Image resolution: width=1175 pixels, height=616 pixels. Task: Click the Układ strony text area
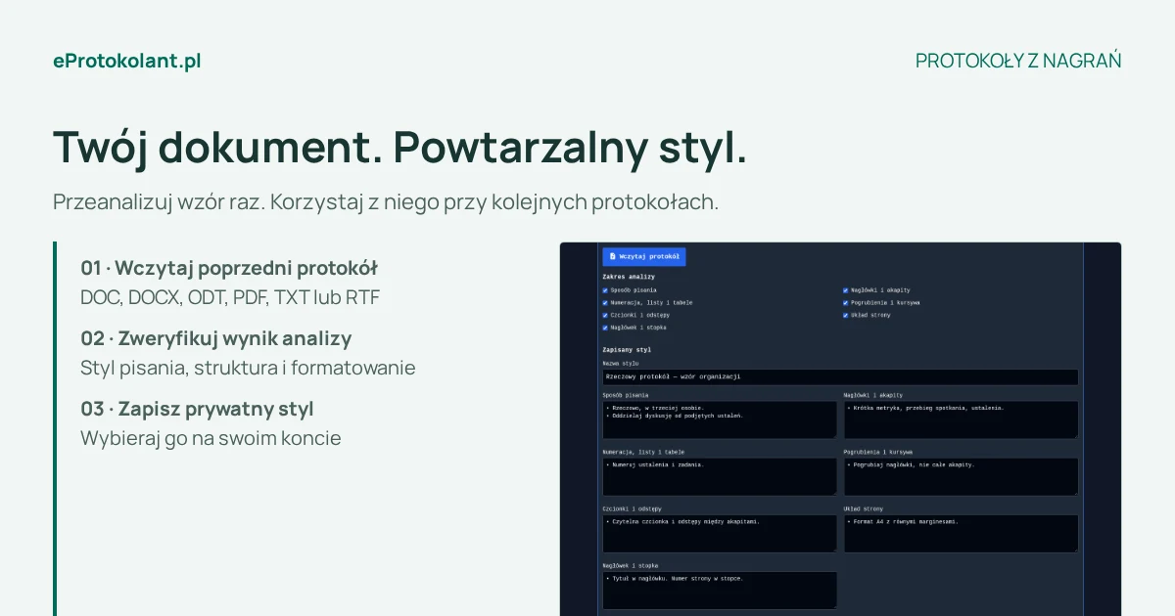pos(962,533)
